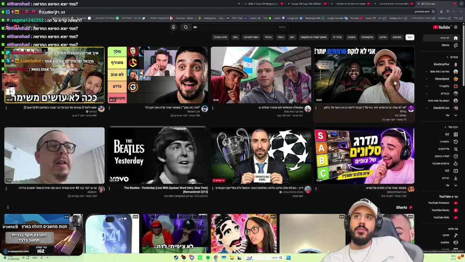Open WhatsApp from the taskbar
This screenshot has height=262, width=465.
pos(200,258)
